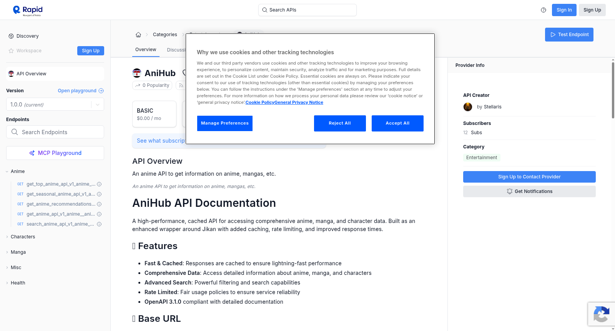Click the Search Endpoints field
Viewport: 615px width, 331px height.
coord(55,132)
